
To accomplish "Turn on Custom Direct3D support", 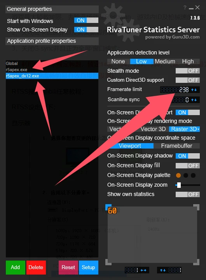I will pyautogui.click(x=188, y=80).
